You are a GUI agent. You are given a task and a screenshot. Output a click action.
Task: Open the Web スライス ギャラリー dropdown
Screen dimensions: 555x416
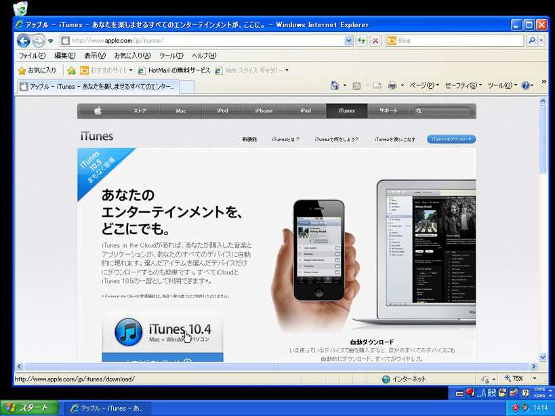[251, 70]
